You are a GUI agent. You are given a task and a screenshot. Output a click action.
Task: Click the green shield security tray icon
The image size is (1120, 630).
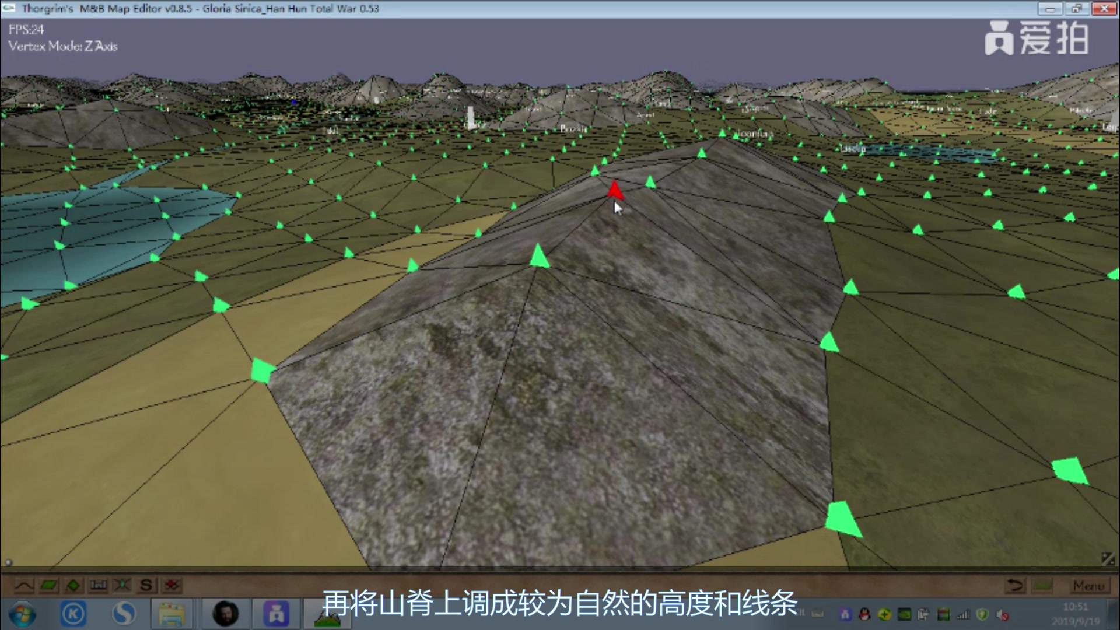click(983, 614)
